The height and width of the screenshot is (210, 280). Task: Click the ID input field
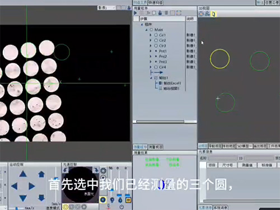(x=259, y=158)
